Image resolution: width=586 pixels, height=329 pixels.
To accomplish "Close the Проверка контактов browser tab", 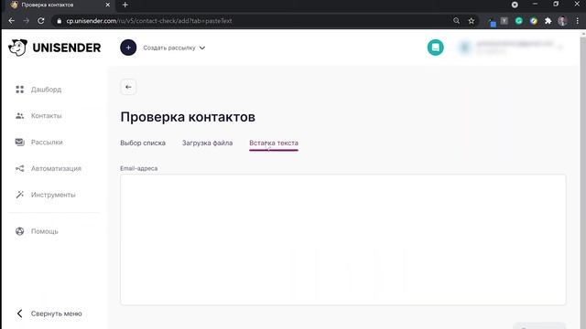I will click(108, 5).
